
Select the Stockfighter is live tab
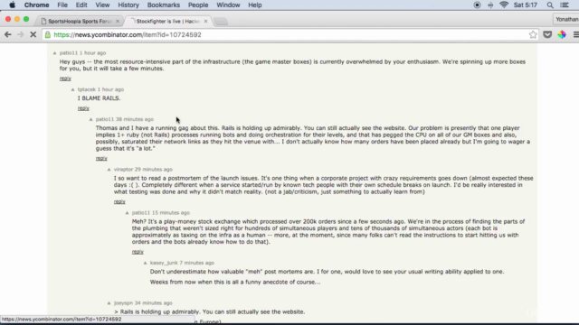pos(168,22)
